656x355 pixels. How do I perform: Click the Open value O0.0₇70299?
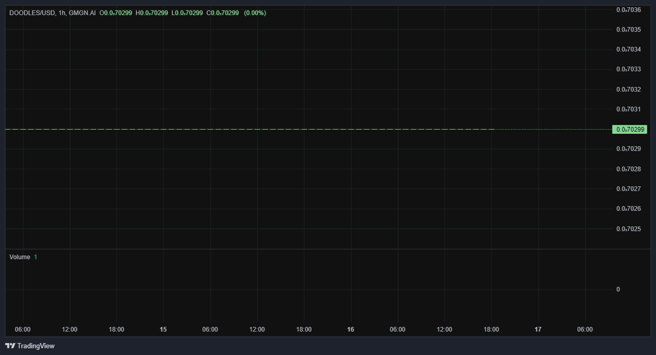click(115, 13)
